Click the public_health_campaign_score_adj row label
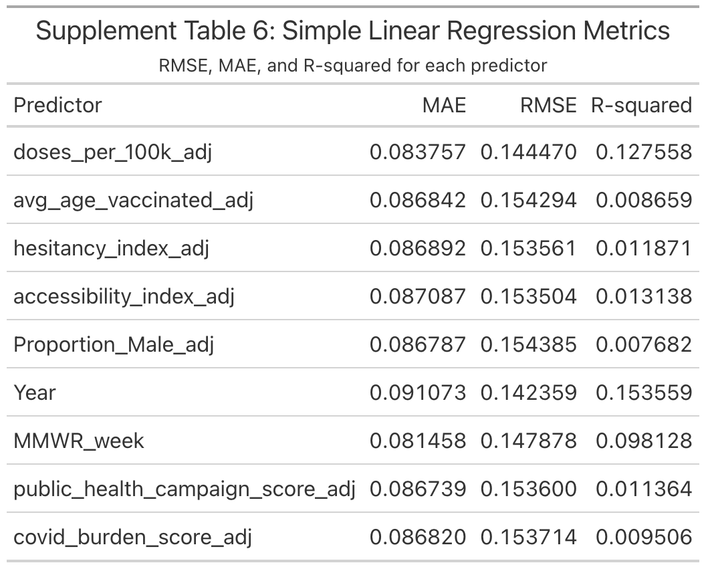The image size is (706, 567). click(x=184, y=489)
